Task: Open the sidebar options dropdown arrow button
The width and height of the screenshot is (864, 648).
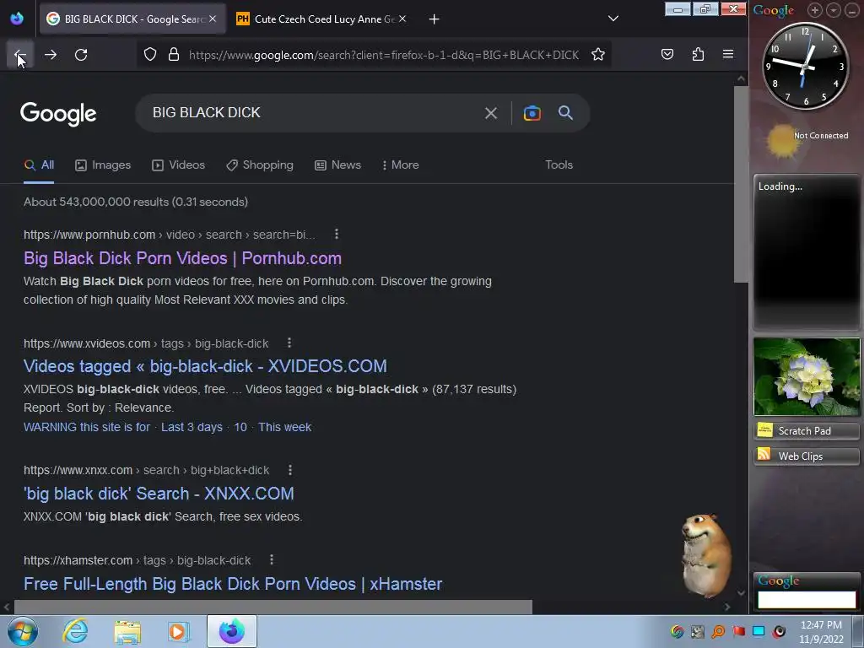Action: 833,10
